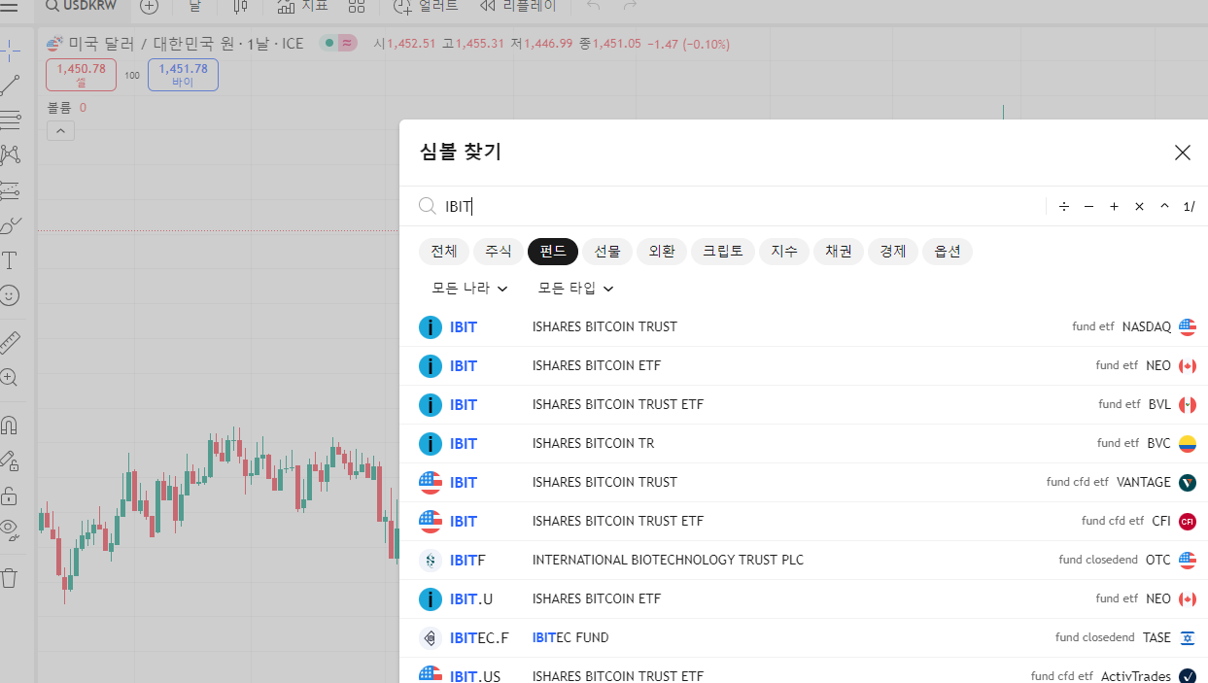The image size is (1208, 683).
Task: Create an alert with 얼러트 button
Action: (426, 7)
